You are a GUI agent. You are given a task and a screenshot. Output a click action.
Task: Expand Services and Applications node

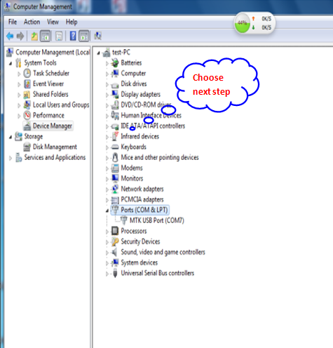coord(11,158)
